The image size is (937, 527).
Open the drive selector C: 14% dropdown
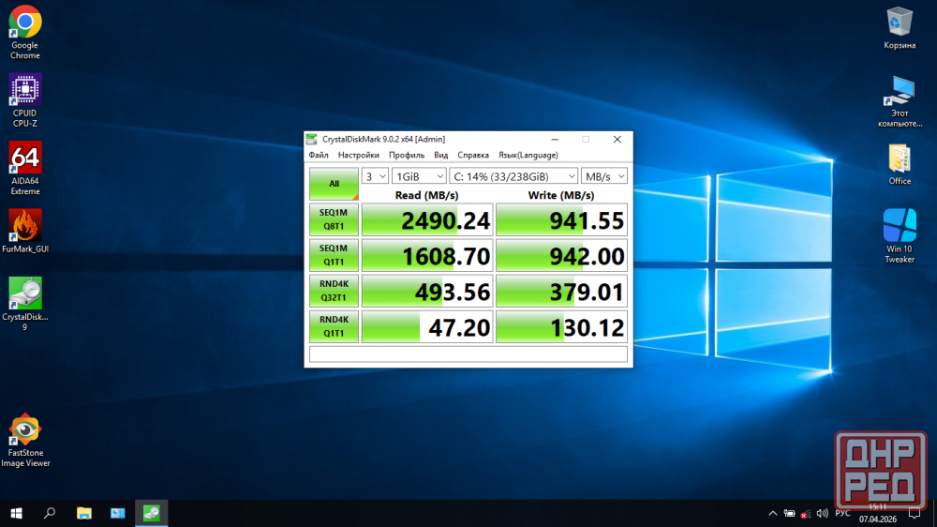click(513, 176)
